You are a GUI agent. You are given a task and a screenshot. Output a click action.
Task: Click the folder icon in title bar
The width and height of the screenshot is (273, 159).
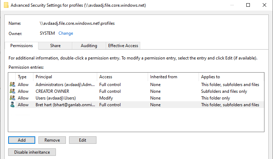(x=5, y=5)
